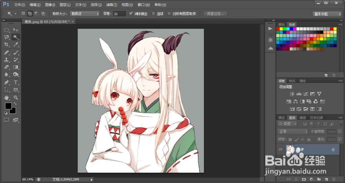Select the Path Selection tool

tap(6, 90)
